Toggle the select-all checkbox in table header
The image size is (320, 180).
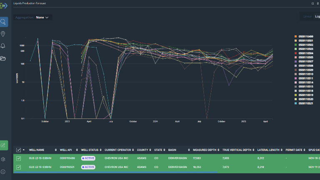[x=18, y=150]
